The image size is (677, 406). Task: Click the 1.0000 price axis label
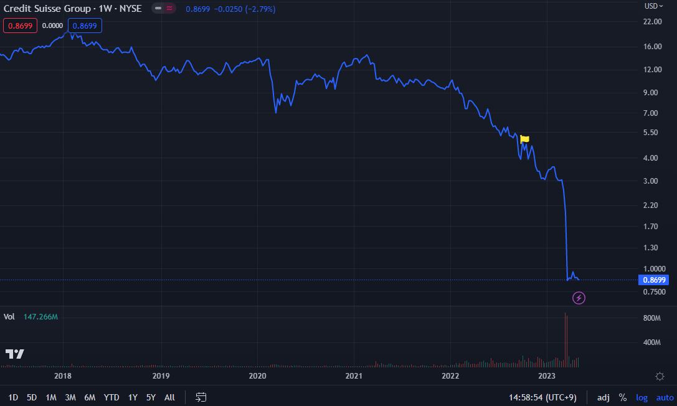(x=654, y=269)
